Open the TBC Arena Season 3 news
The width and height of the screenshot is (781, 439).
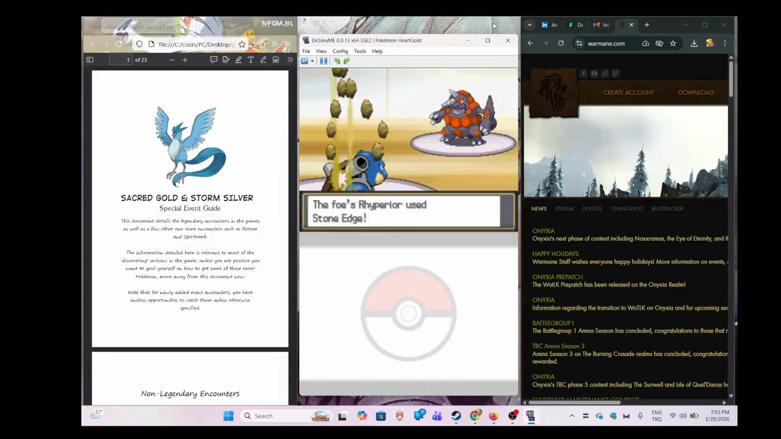[558, 346]
